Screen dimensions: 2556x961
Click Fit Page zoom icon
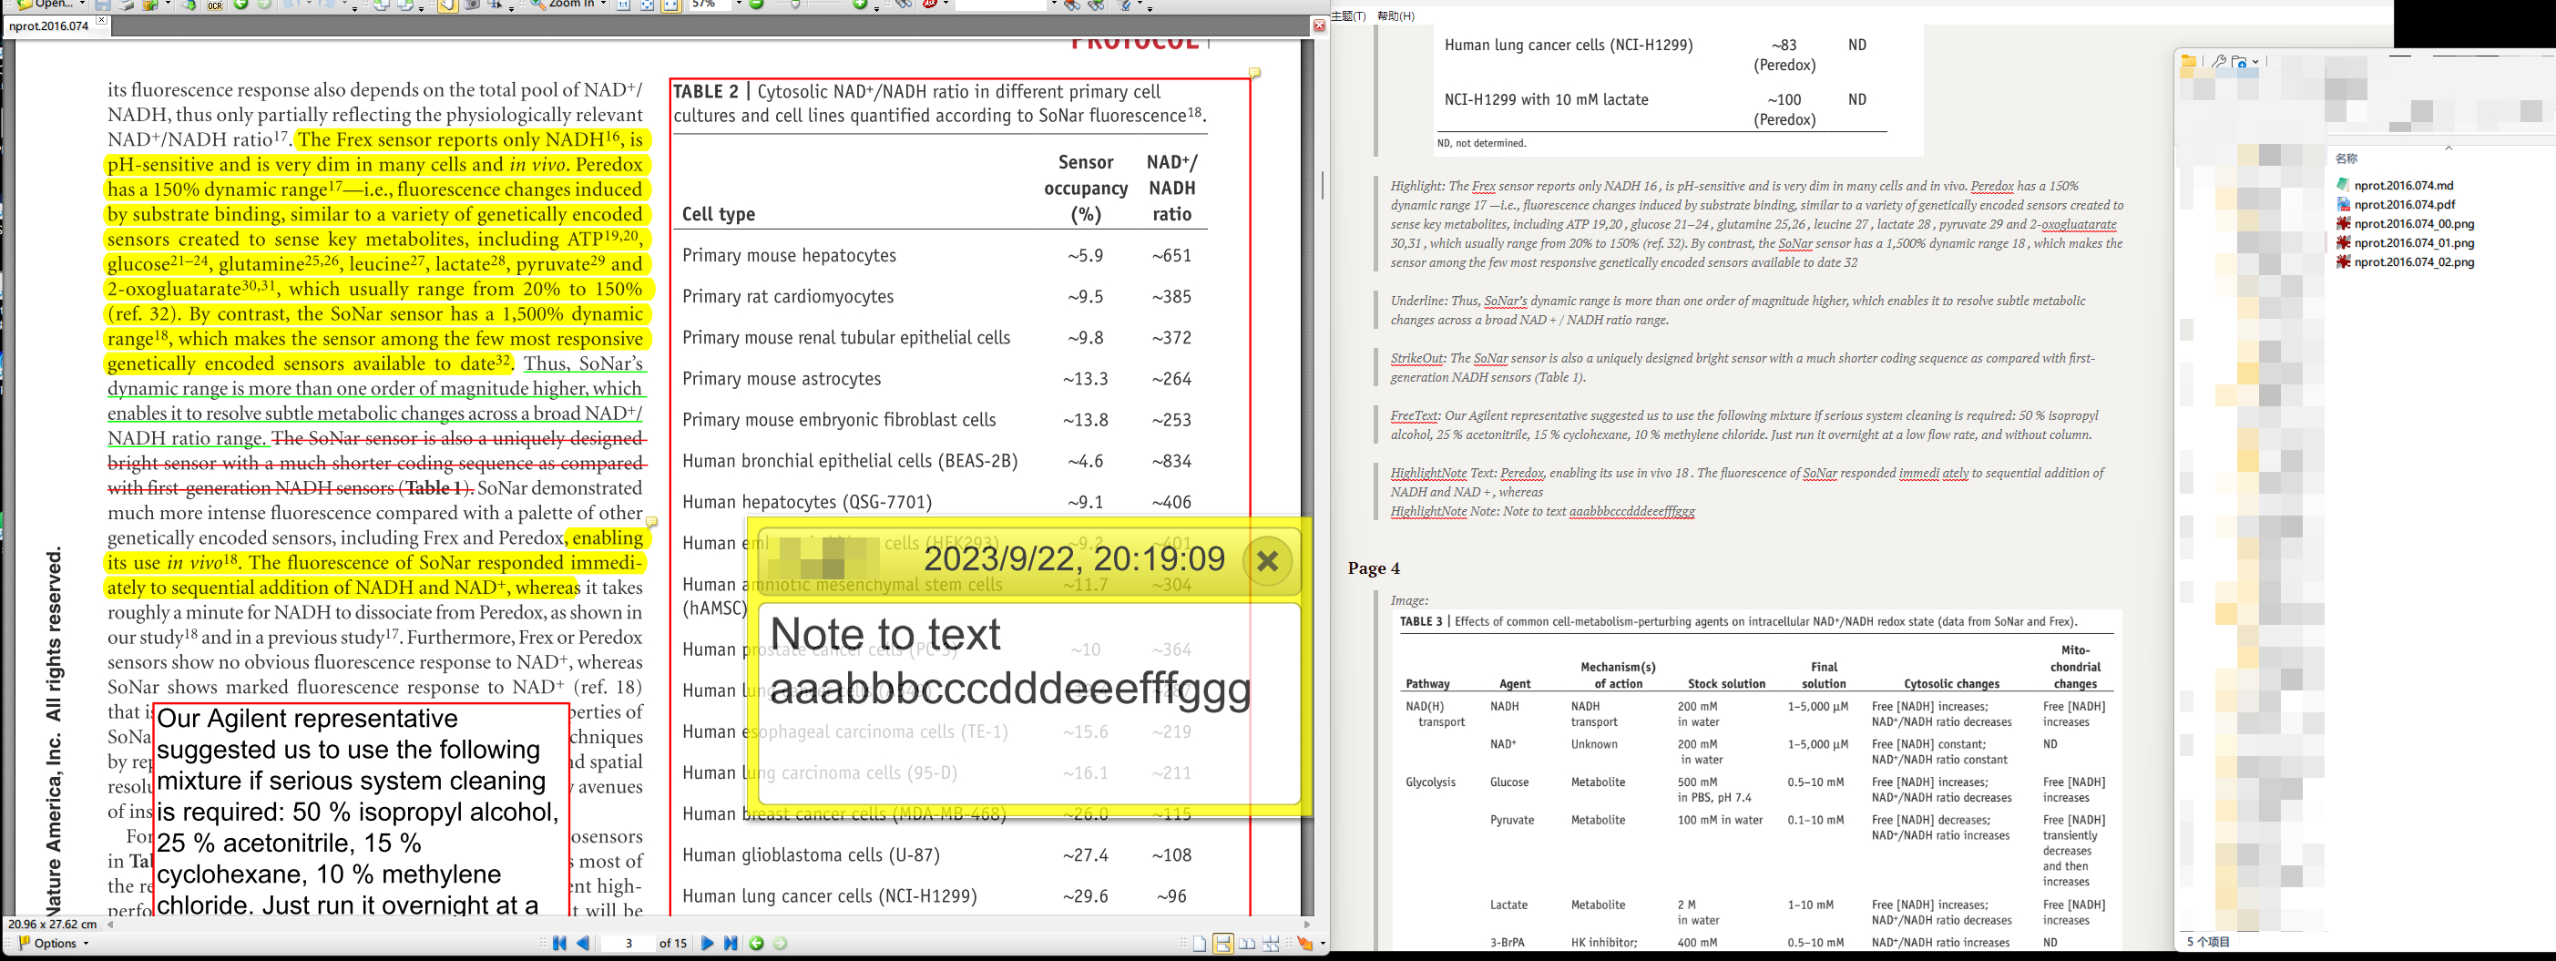point(647,5)
